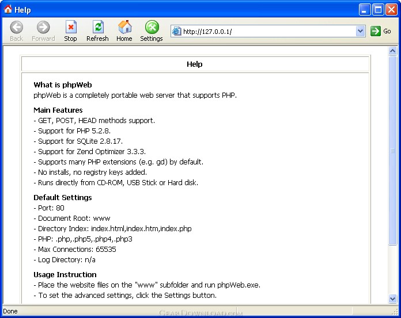Click the vertical scrollbar thumb
The width and height of the screenshot is (401, 318).
tap(392, 151)
